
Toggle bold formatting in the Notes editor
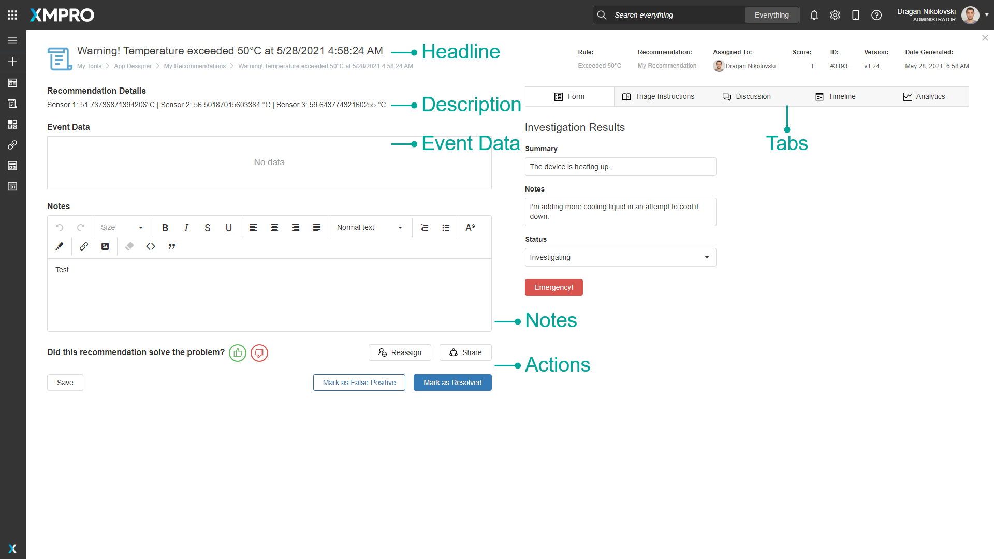165,228
